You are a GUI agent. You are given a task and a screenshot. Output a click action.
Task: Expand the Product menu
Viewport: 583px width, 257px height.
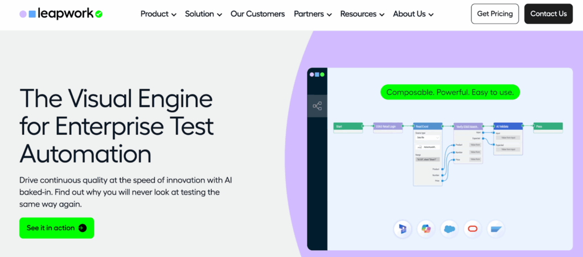click(x=158, y=14)
